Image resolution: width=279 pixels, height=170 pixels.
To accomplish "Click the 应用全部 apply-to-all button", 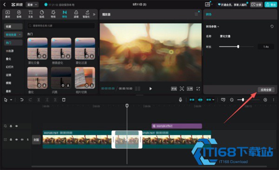I will point(266,90).
